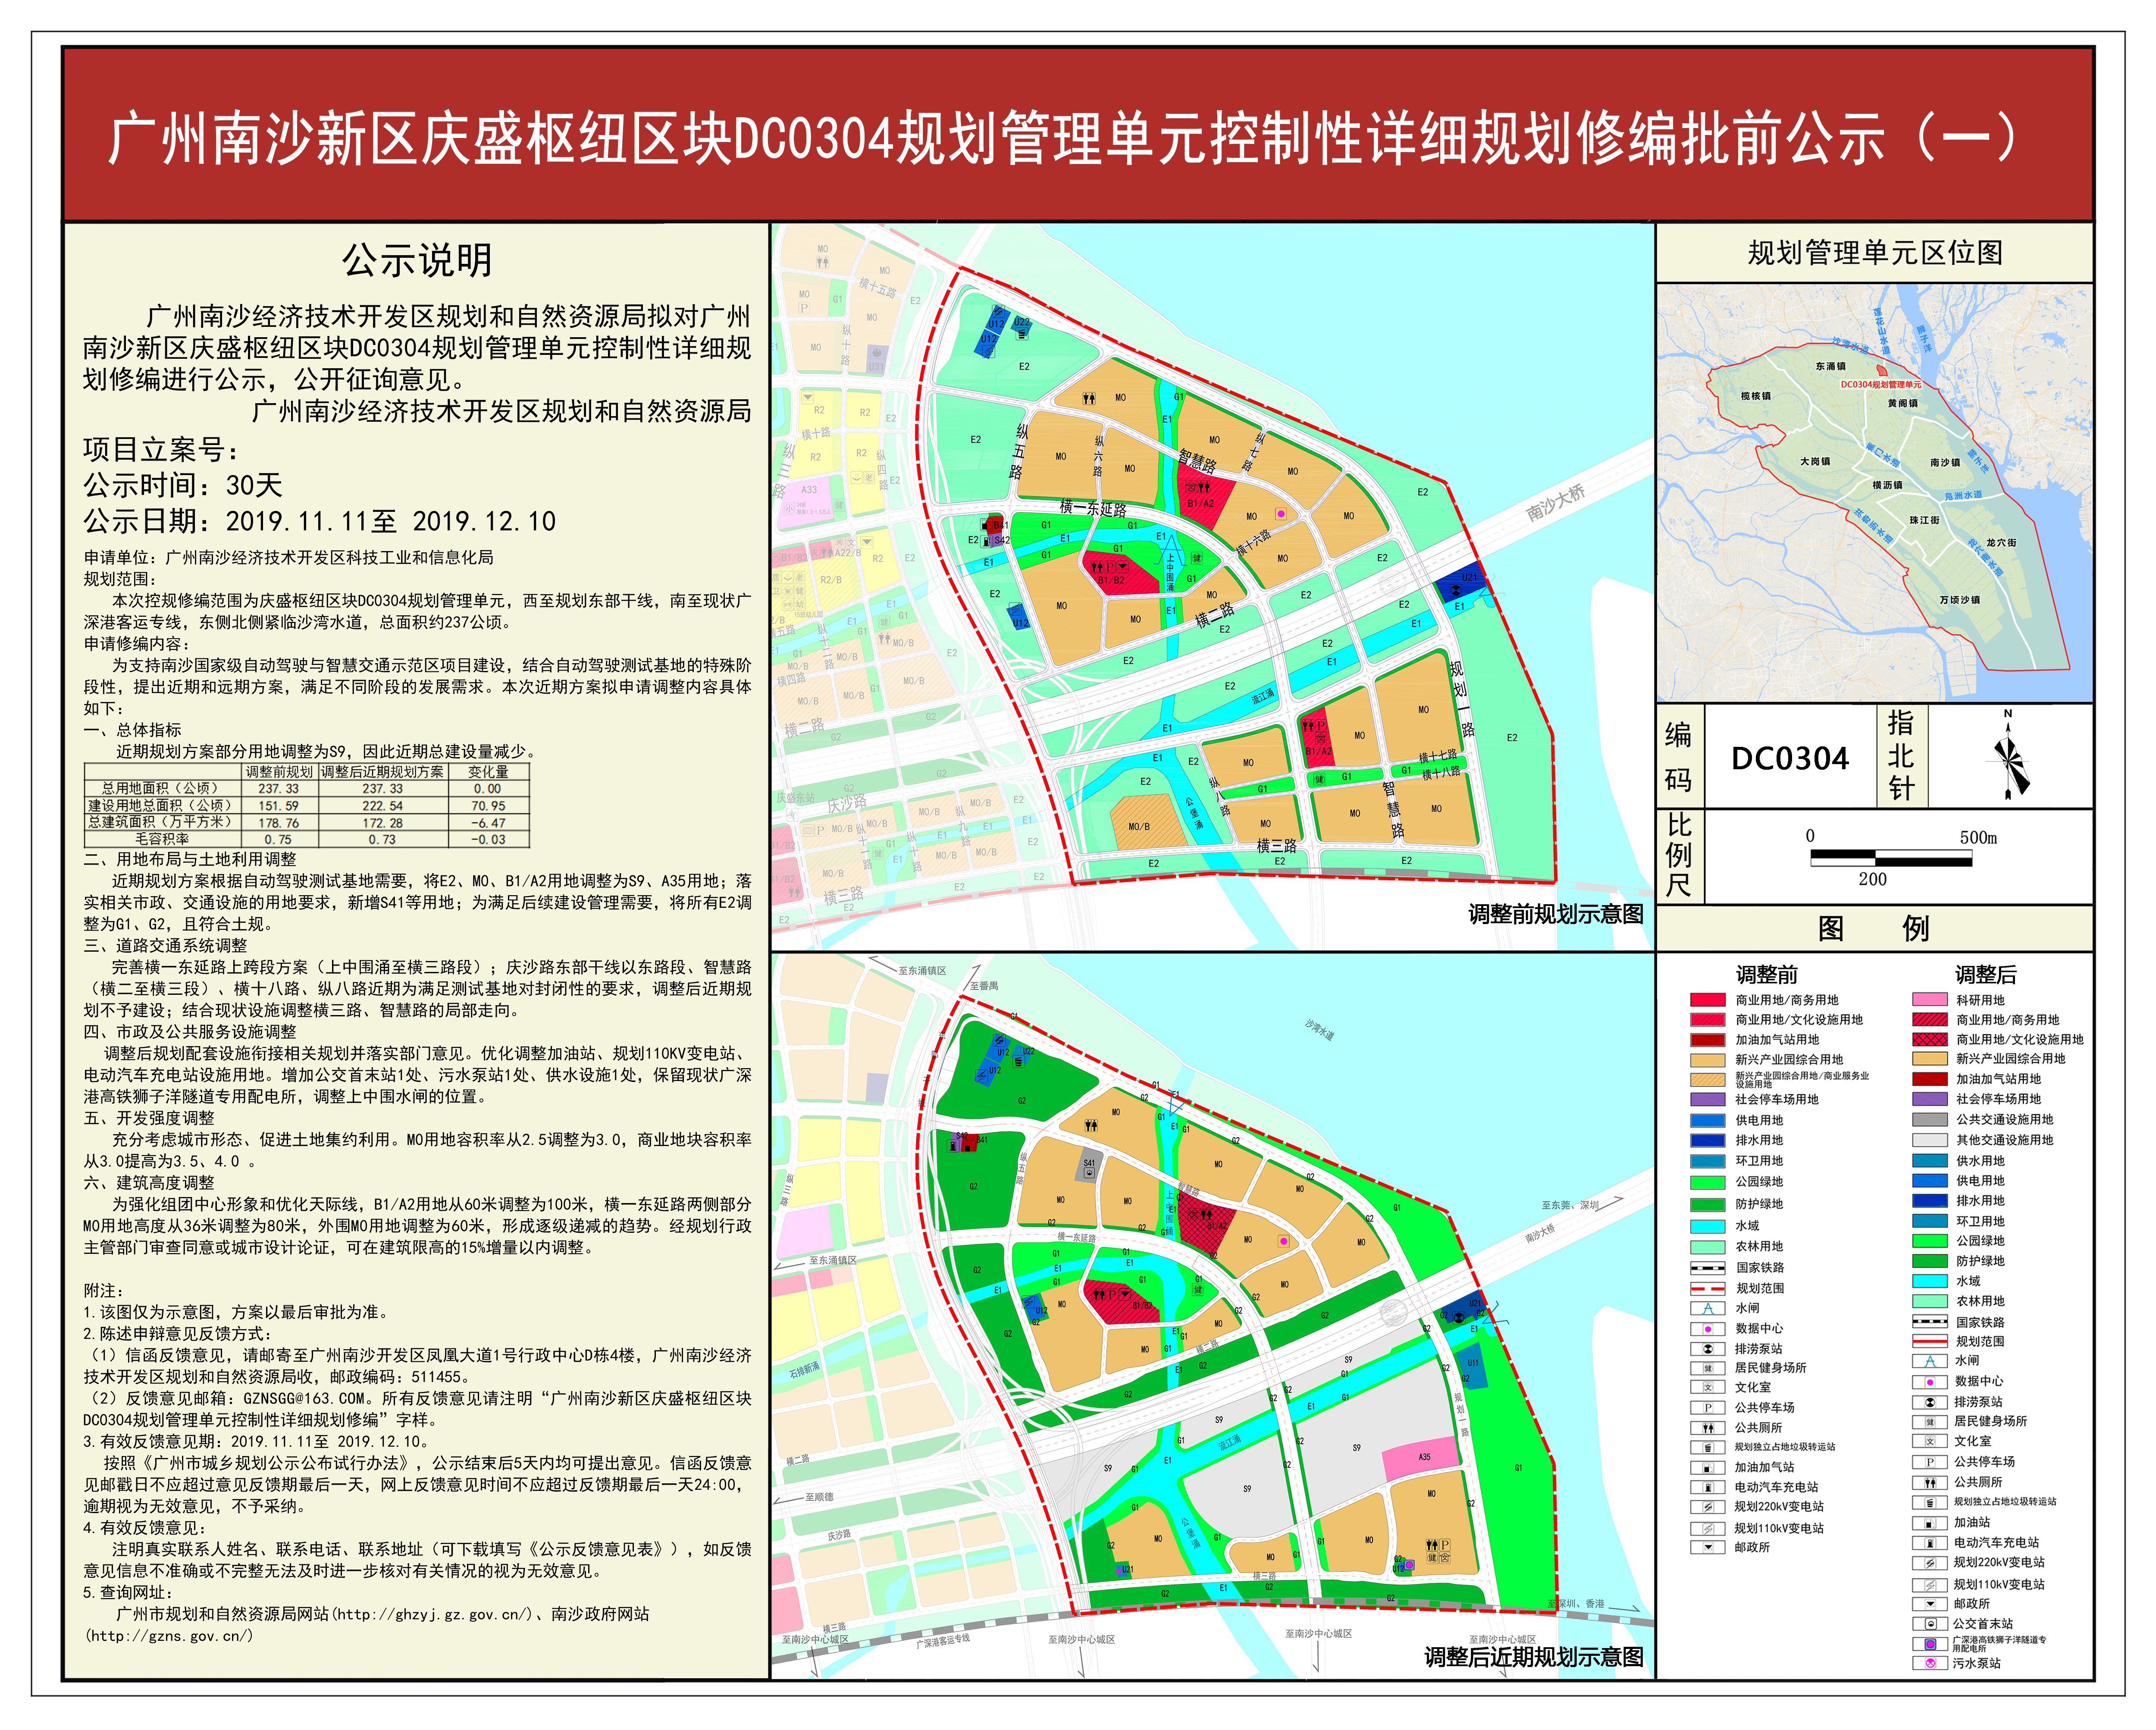2156x1730 pixels.
Task: Click the 公共厕所 icon under 调整前 legend
Action: coord(1707,1428)
